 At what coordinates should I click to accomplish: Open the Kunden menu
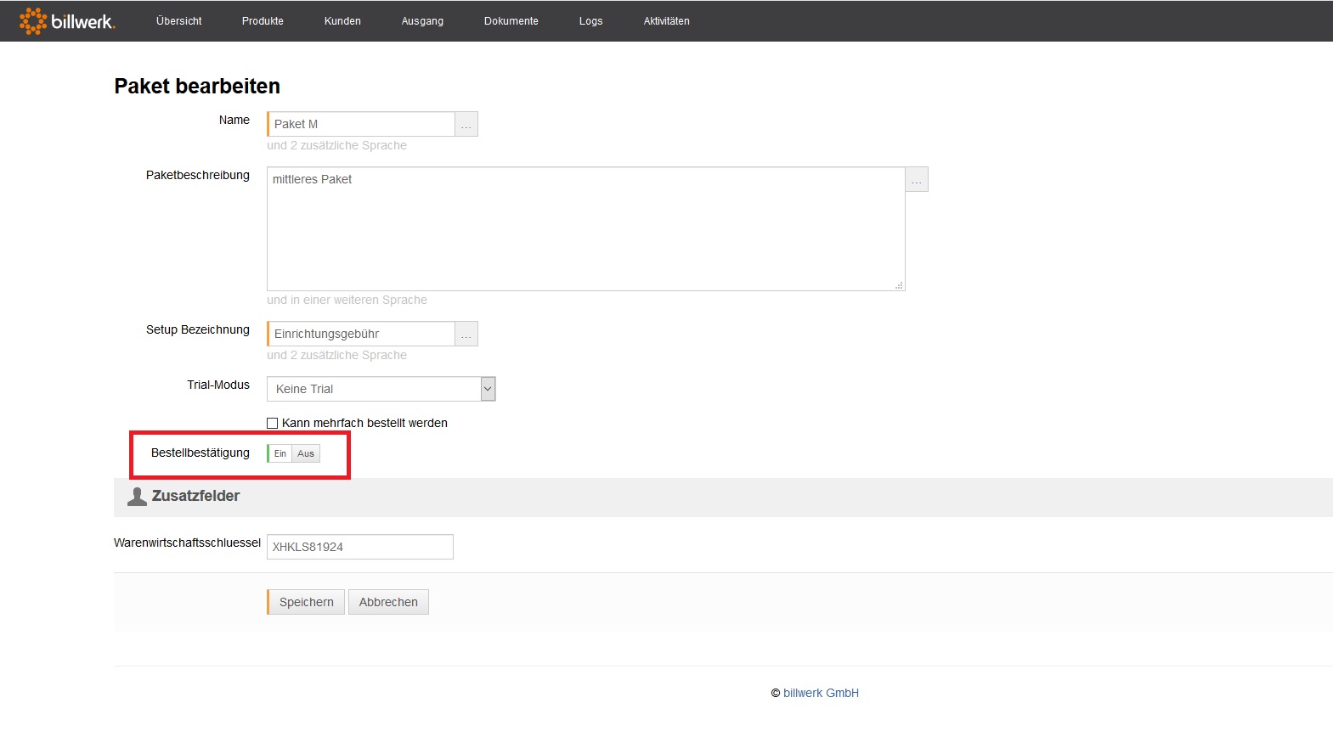(x=342, y=21)
